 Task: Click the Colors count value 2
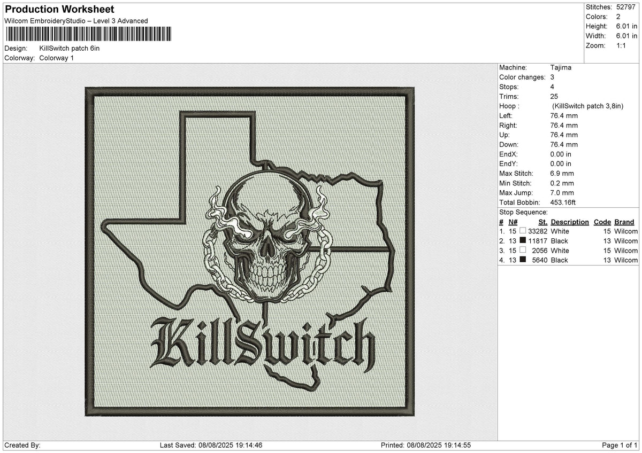click(618, 17)
